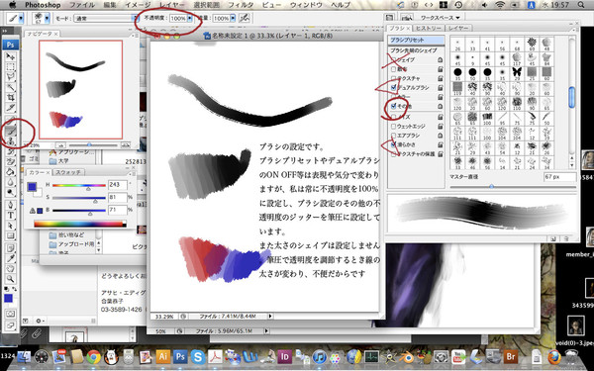This screenshot has width=594, height=371.
Task: Select the Rectangular Marquee tool
Action: (x=11, y=67)
